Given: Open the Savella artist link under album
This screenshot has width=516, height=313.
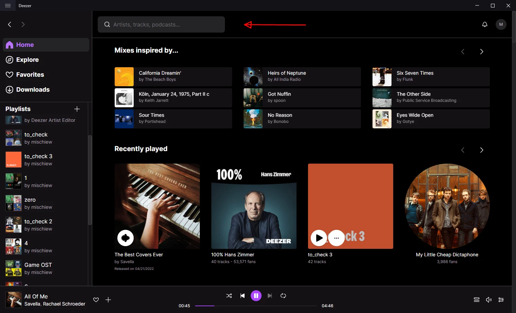Looking at the screenshot, I should 127,262.
